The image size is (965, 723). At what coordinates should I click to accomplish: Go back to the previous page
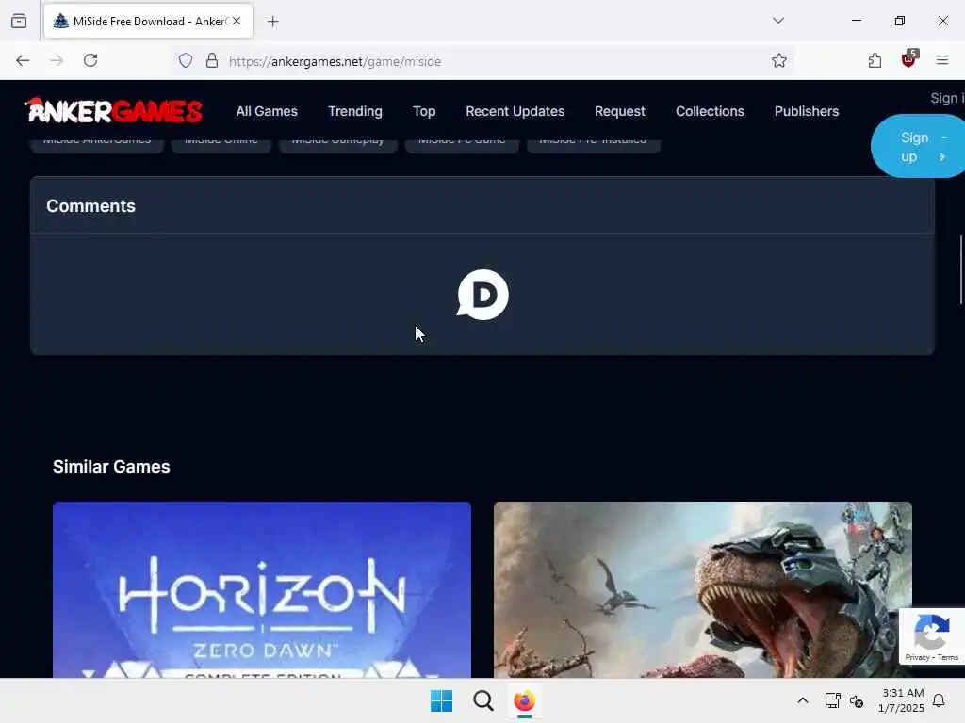point(23,60)
